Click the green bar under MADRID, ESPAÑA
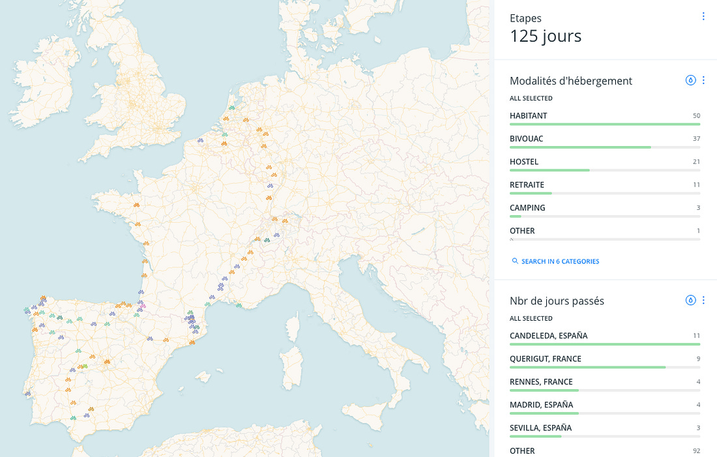The image size is (717, 457). tap(544, 413)
